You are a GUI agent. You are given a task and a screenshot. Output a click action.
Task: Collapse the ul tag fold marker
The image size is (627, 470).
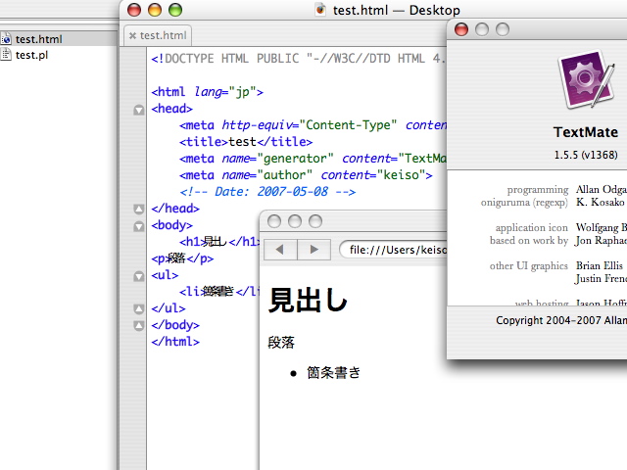(138, 276)
